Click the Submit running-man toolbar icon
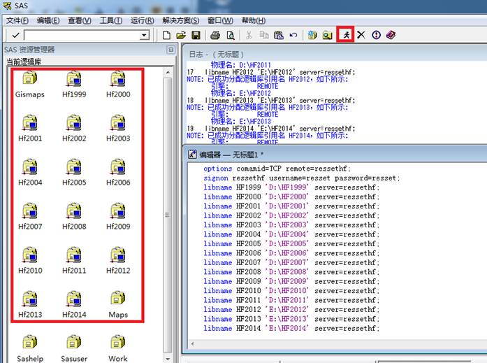The height and width of the screenshot is (363, 487). 345,34
